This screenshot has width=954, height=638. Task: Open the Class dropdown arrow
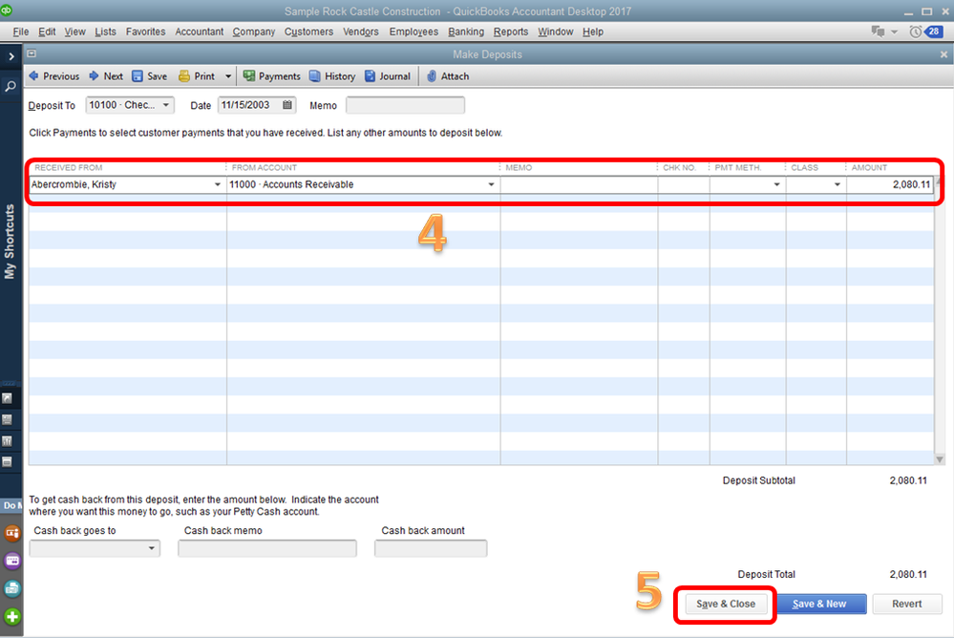(837, 184)
